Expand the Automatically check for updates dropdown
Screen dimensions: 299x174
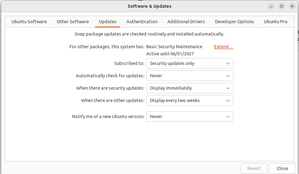click(x=190, y=76)
